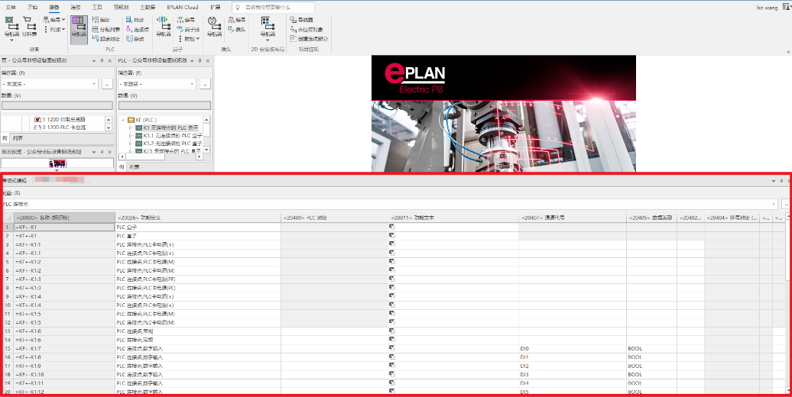
Task: Click the 'tell me what to do' search box
Action: point(273,7)
